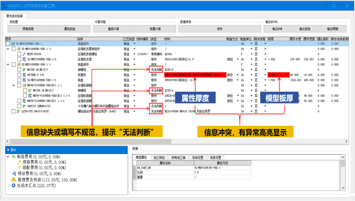
Task: Collapse the MDVH-V120W$N1-5R0(E1).1.1 tree node
Action: pos(13,85)
